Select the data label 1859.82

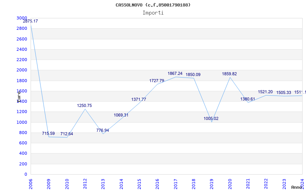(229, 74)
